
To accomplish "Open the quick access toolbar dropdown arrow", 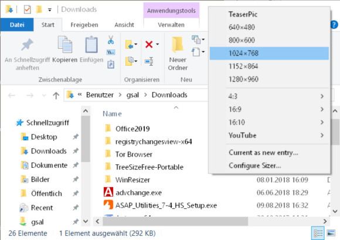I will (x=50, y=10).
